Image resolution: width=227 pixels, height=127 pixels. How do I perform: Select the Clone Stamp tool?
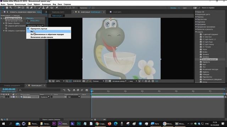(x=43, y=8)
